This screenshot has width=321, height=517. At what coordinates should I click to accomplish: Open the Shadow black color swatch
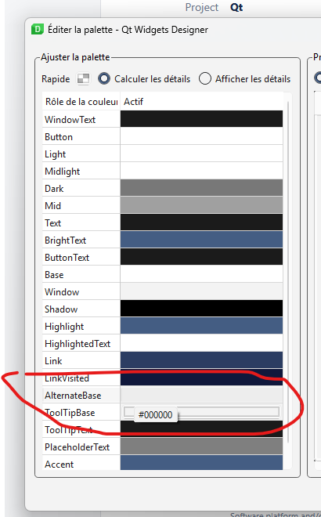click(201, 309)
